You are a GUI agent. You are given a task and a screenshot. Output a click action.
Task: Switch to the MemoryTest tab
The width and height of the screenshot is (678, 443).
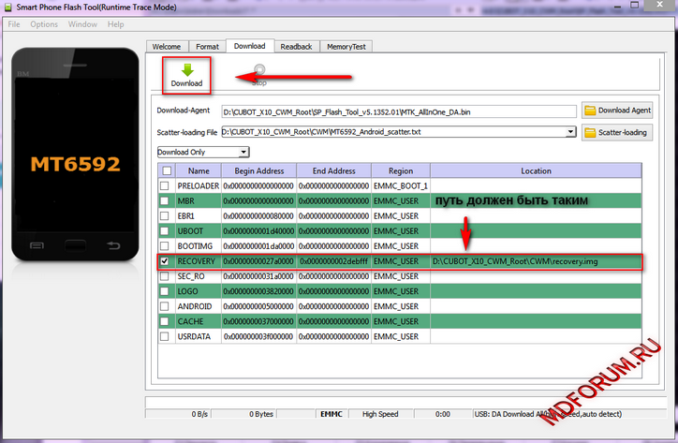tap(346, 47)
